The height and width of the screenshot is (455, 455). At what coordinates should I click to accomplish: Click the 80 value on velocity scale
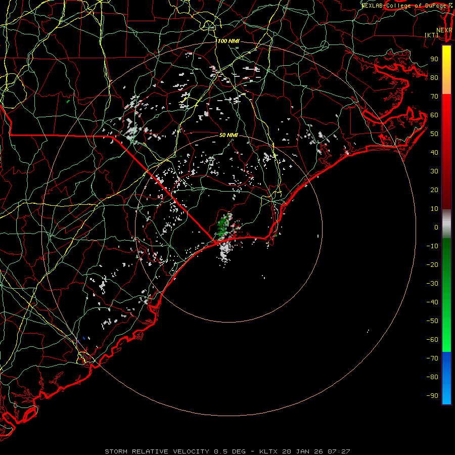point(434,78)
